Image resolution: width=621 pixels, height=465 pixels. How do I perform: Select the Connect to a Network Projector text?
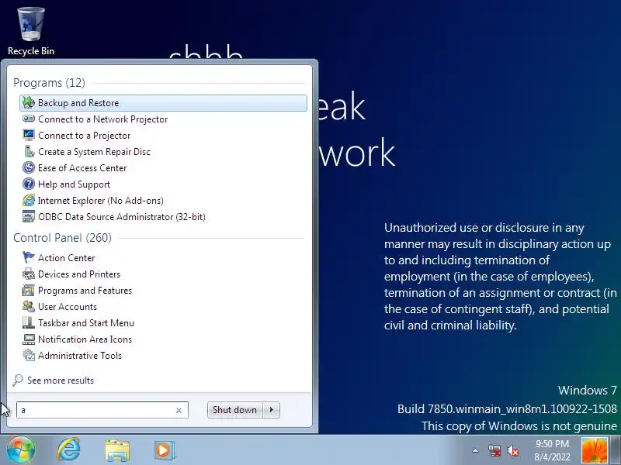(x=103, y=119)
